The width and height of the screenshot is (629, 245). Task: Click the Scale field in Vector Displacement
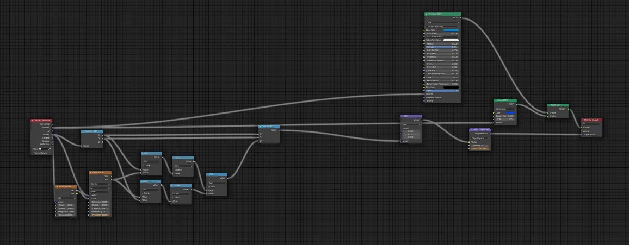point(480,148)
